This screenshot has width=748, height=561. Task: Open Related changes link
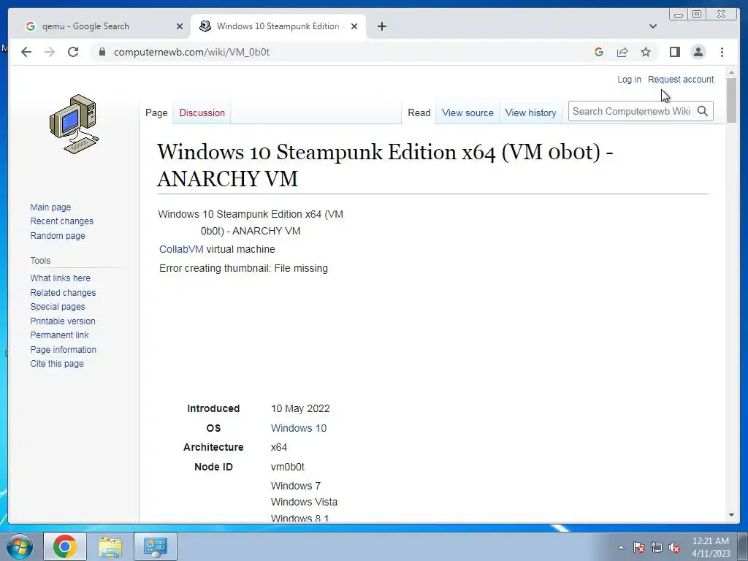coord(63,292)
